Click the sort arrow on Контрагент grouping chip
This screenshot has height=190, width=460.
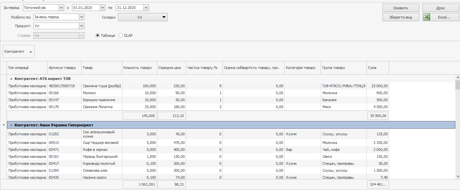tap(31, 52)
